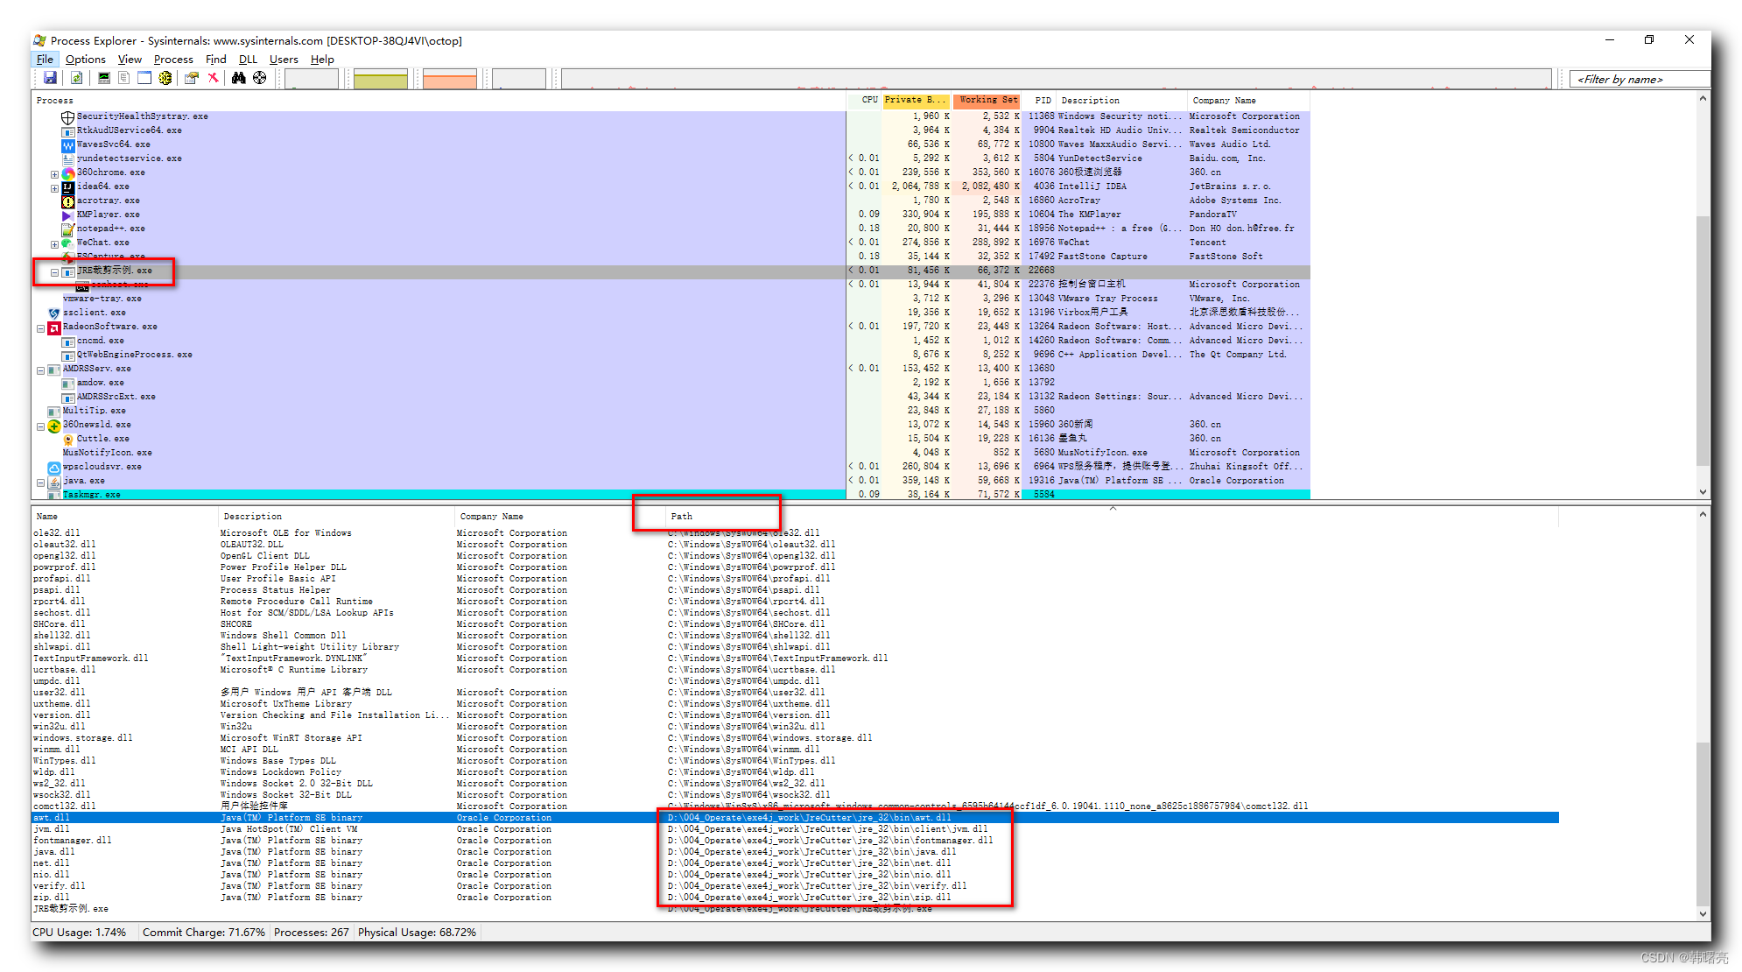Collapse the JRE裁剪示例.exe process tree
Image resolution: width=1742 pixels, height=972 pixels.
pyautogui.click(x=54, y=272)
